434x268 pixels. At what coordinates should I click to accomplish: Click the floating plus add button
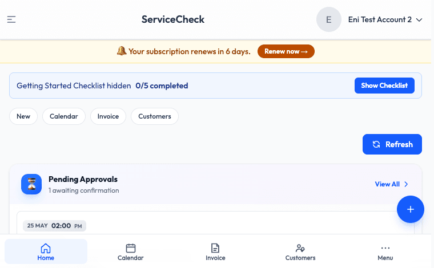coord(410,209)
